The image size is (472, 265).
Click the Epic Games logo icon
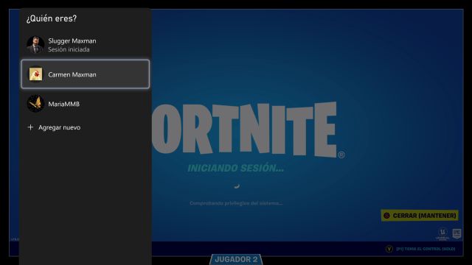coord(457,233)
